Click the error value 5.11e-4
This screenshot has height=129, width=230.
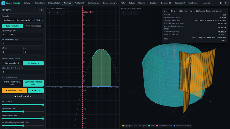tap(223, 35)
